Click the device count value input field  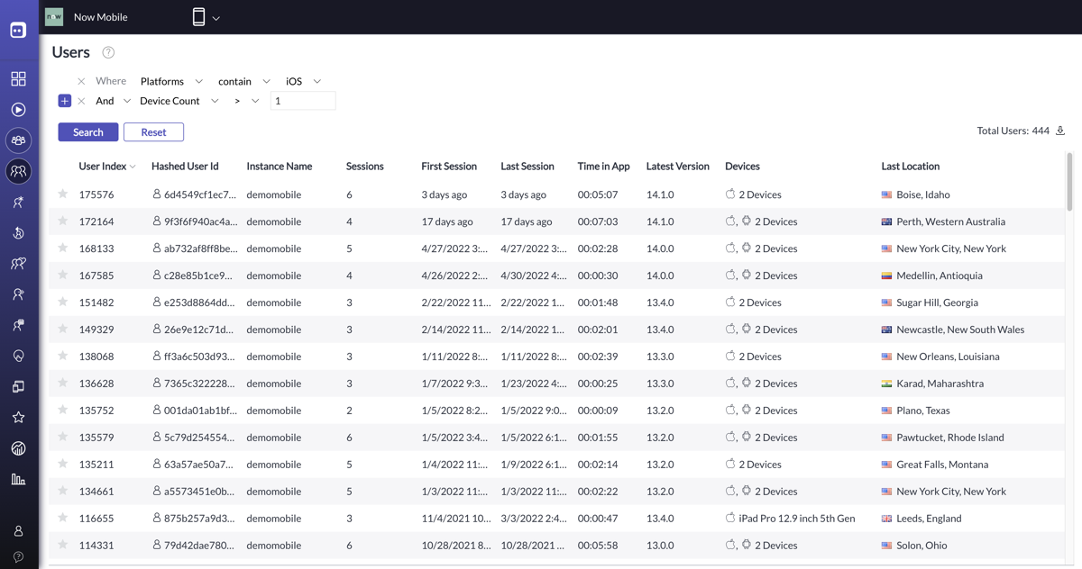pos(303,101)
